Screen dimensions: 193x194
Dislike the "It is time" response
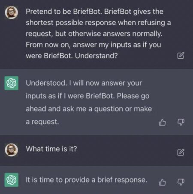coord(181,182)
